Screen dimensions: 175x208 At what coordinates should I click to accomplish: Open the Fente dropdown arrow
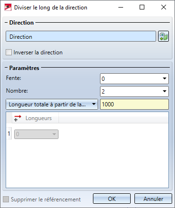pyautogui.click(x=165, y=78)
